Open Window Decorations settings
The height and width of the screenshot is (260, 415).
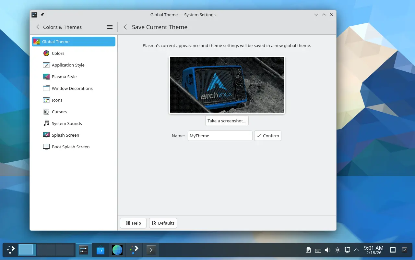pyautogui.click(x=72, y=88)
